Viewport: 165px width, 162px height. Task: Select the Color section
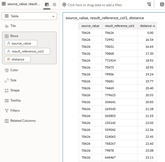[x=14, y=70]
